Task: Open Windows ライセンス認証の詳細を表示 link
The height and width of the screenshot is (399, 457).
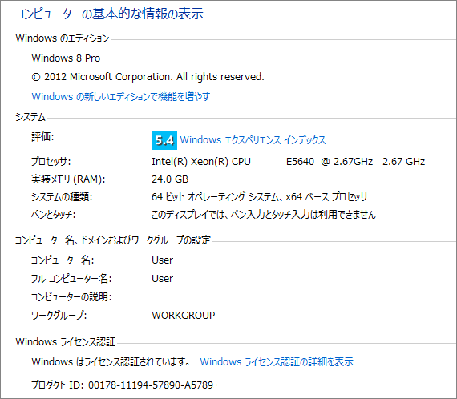Action: pos(277,361)
